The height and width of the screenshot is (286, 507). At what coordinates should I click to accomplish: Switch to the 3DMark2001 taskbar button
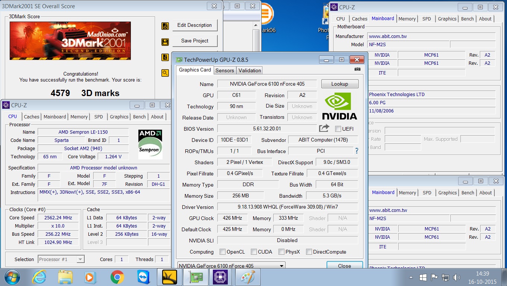click(169, 277)
